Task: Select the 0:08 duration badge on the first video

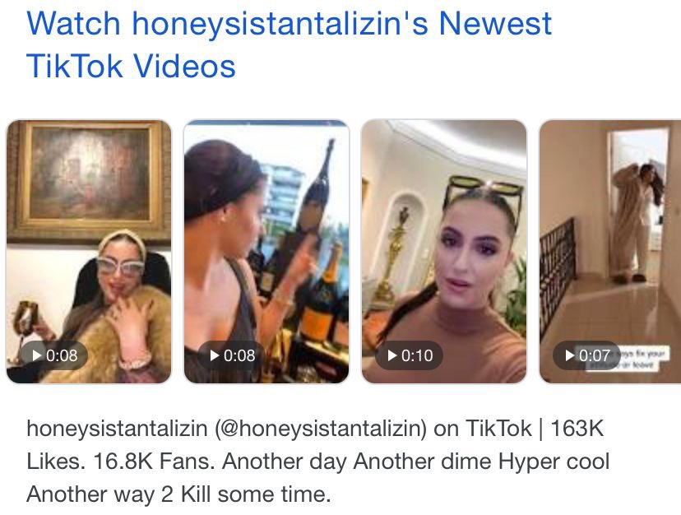Action: 53,355
